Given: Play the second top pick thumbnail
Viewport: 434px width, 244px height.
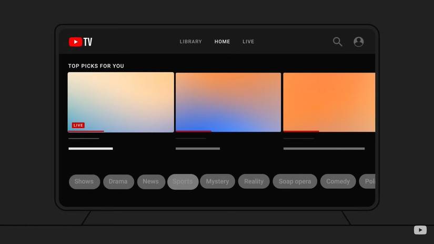Looking at the screenshot, I should (x=228, y=101).
